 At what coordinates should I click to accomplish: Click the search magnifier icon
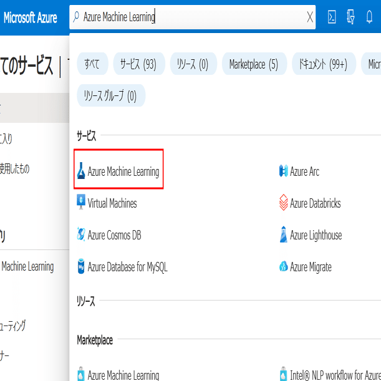point(76,17)
